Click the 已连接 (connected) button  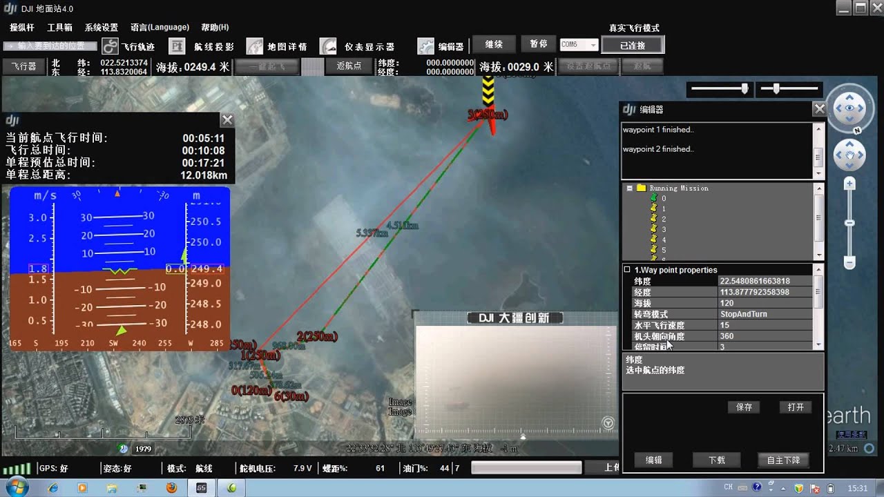tap(633, 46)
